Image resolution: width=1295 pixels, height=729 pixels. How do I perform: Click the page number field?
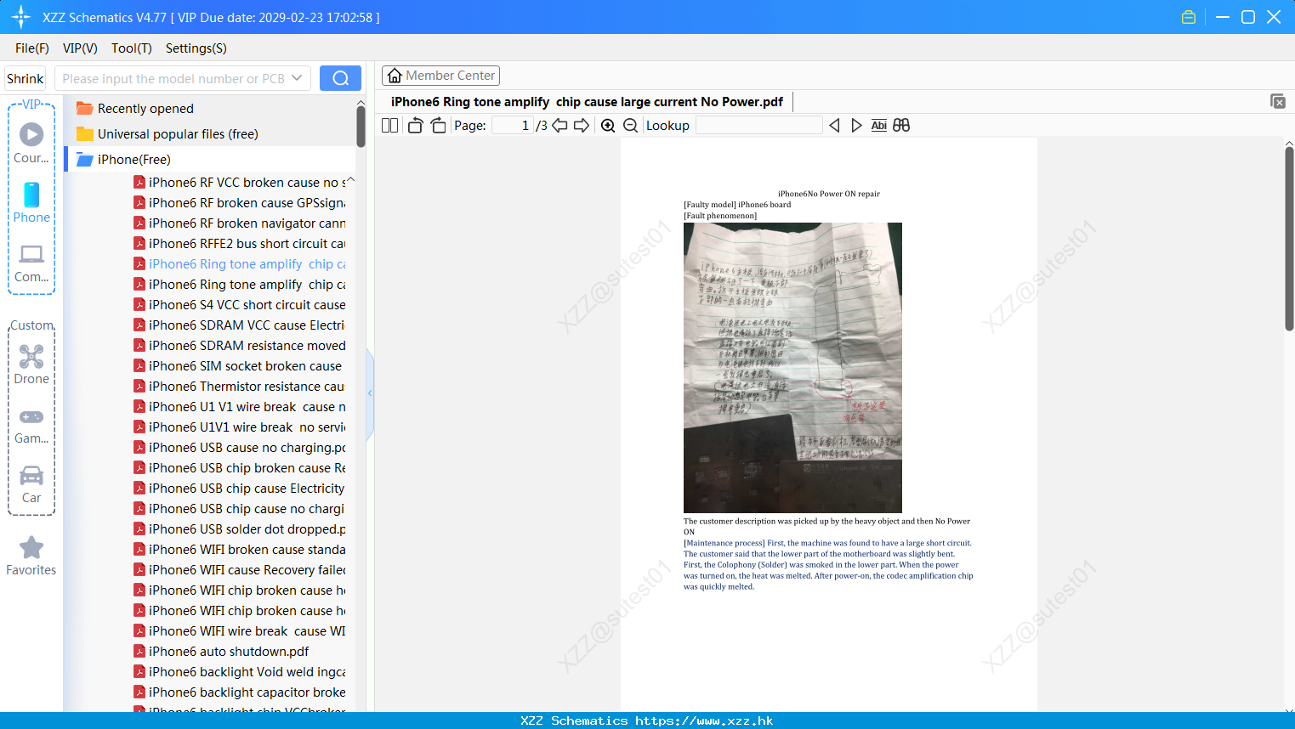pyautogui.click(x=512, y=126)
